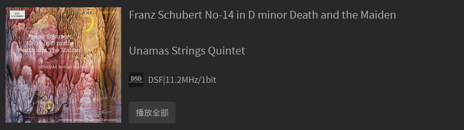
Task: Click the DSD 11.2 Master badge on cover
Action: 17,15
